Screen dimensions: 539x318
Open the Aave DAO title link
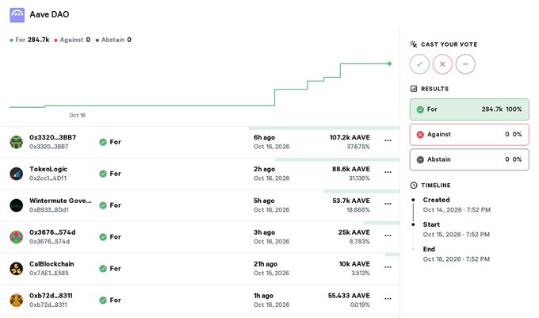pos(49,14)
